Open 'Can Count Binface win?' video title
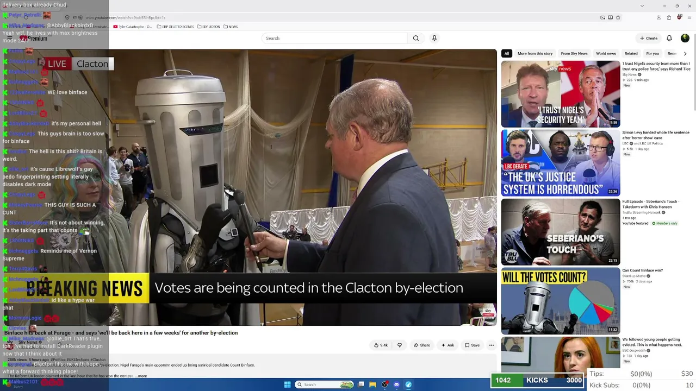The width and height of the screenshot is (696, 391). [642, 270]
